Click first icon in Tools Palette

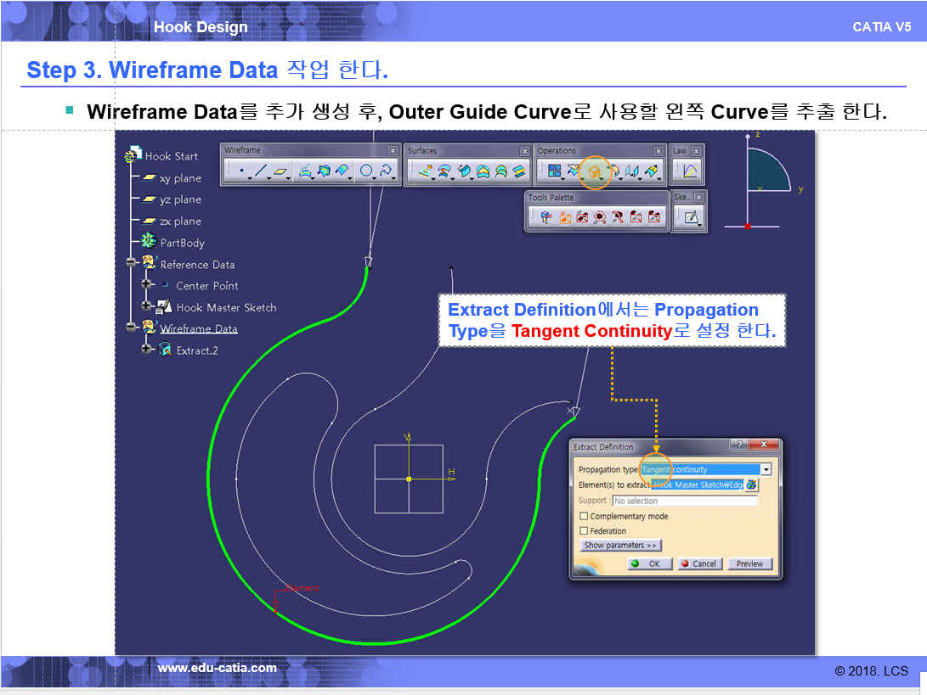(x=546, y=218)
